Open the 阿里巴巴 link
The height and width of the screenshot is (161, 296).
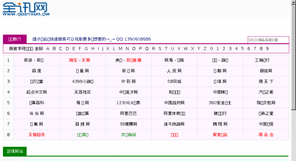pyautogui.click(x=128, y=113)
